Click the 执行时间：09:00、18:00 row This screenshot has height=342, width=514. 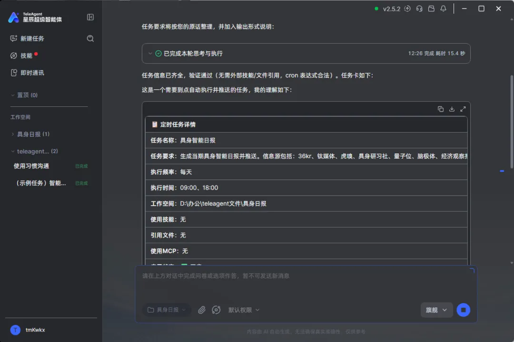click(306, 188)
